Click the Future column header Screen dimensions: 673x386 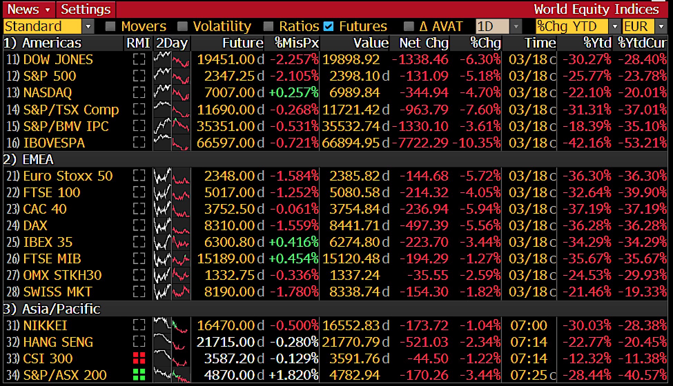coord(243,43)
